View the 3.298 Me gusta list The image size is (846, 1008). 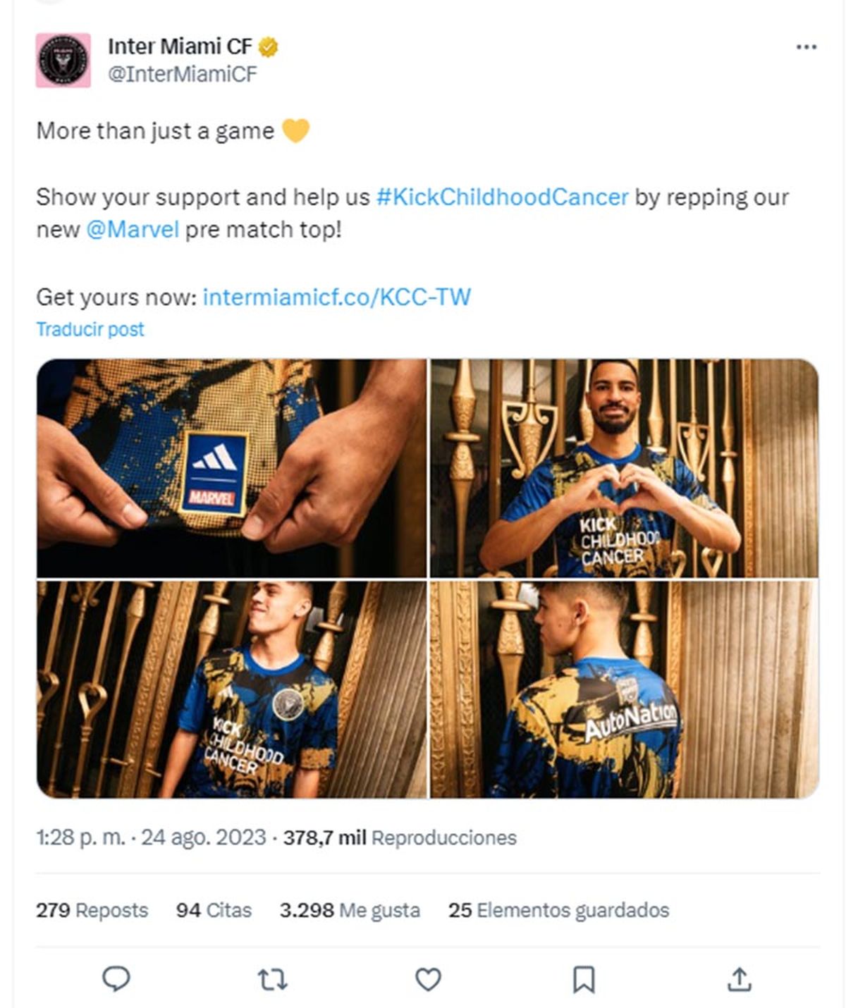click(350, 910)
